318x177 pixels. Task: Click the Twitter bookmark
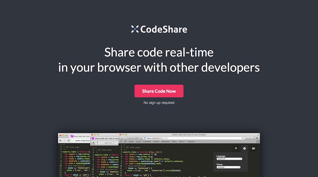(x=156, y=142)
